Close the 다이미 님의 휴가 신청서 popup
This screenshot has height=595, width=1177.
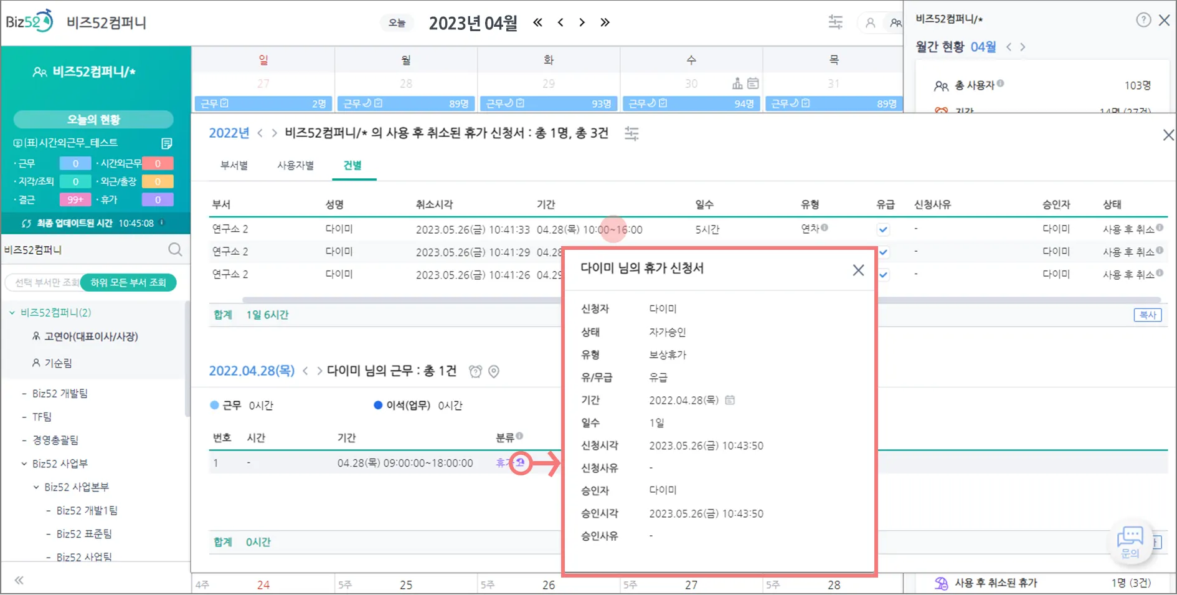point(858,270)
